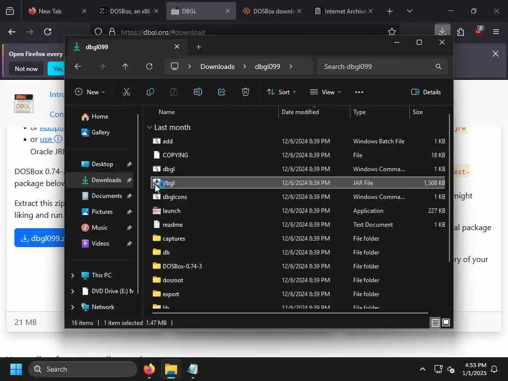508x381 pixels.
Task: Select the add Windows Batch File
Action: [298, 141]
